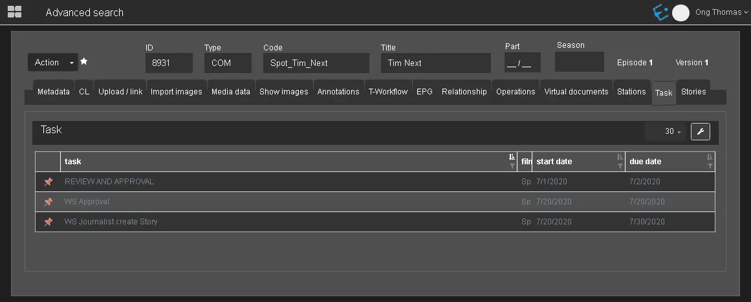Filter the due date column with funnel icon

(x=710, y=166)
